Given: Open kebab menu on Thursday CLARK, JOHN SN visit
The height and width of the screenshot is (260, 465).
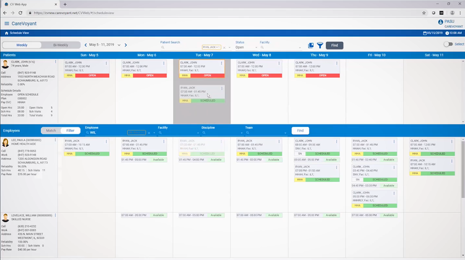Looking at the screenshot, I should click(337, 142).
